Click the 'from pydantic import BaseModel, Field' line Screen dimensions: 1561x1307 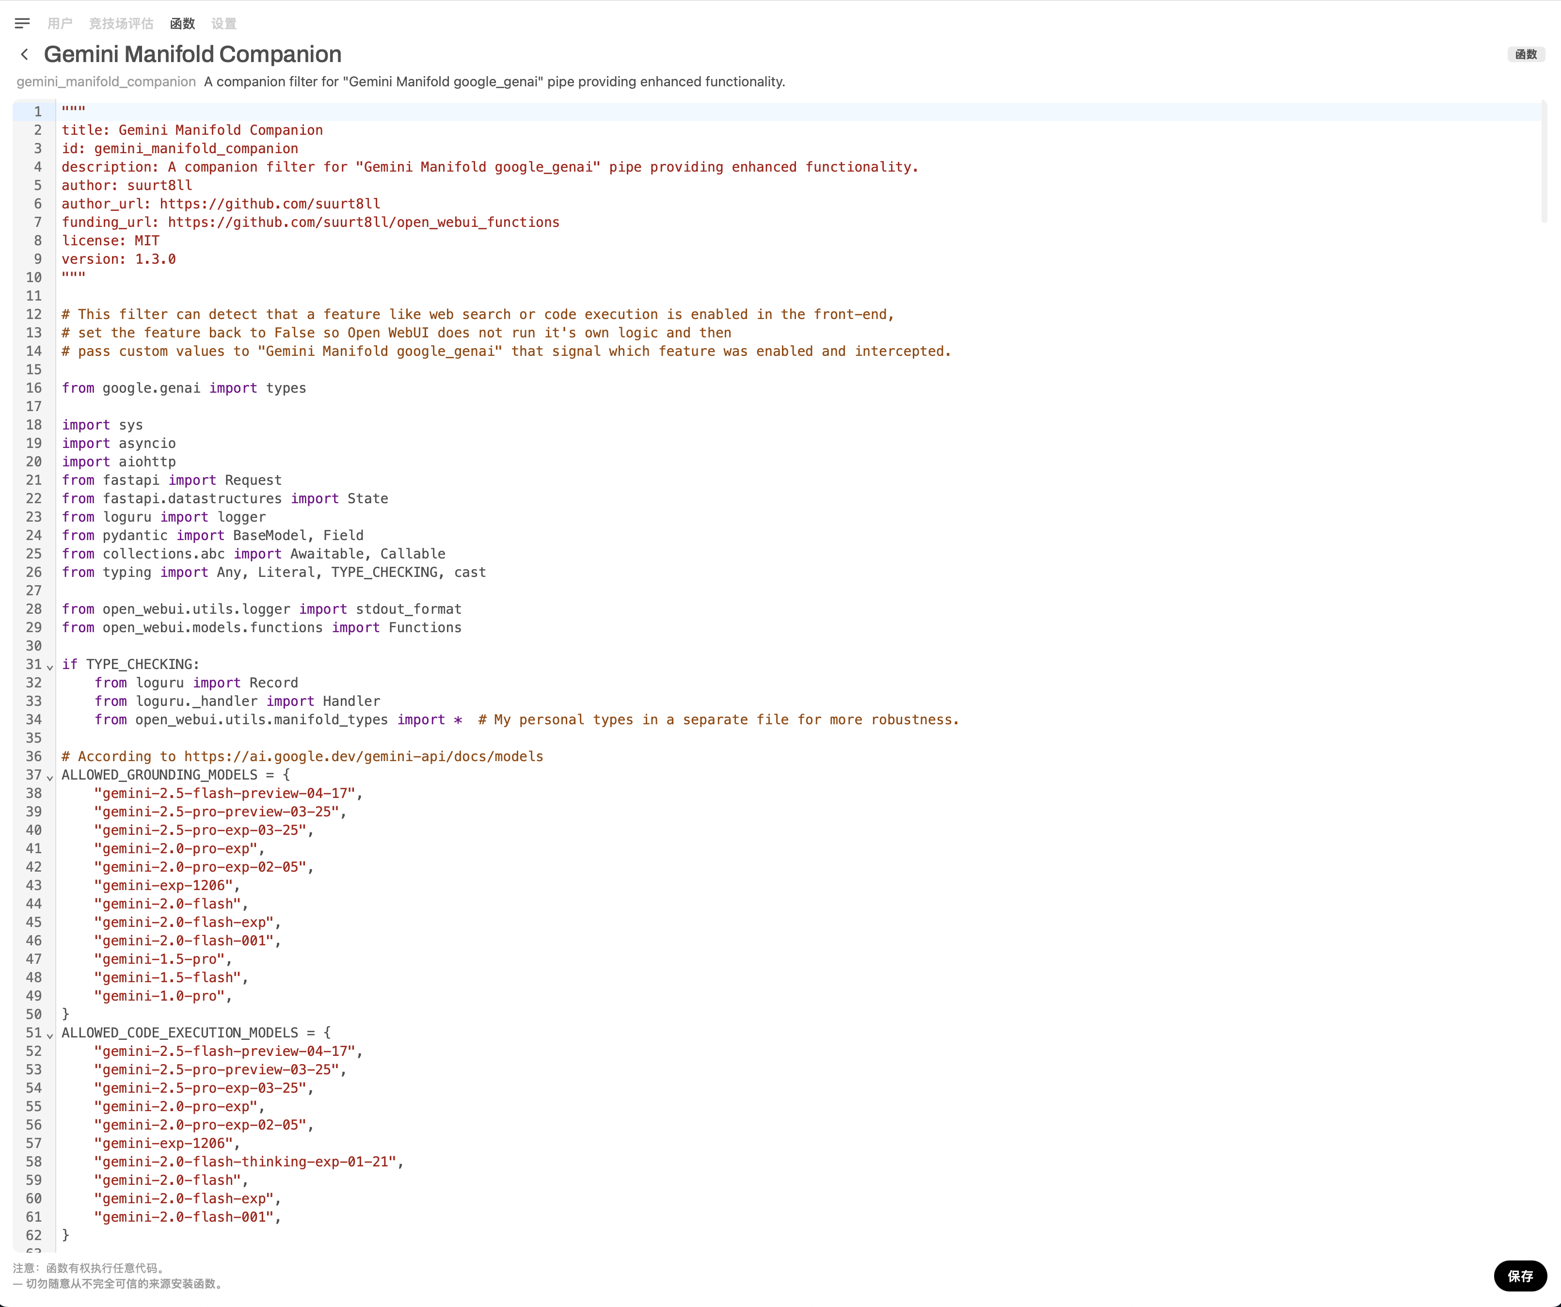tap(213, 535)
